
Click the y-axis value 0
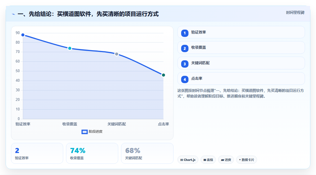coord(19,119)
